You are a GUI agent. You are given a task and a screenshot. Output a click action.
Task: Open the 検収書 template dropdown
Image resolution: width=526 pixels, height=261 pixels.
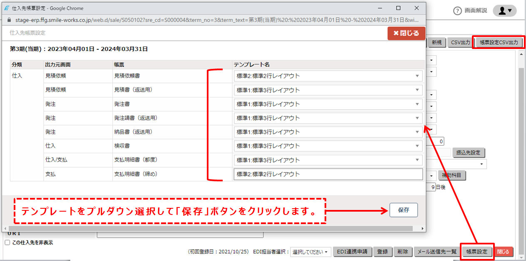point(418,146)
